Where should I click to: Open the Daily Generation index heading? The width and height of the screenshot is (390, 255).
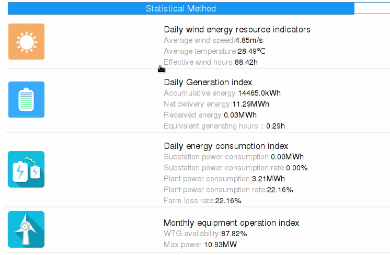click(x=208, y=82)
